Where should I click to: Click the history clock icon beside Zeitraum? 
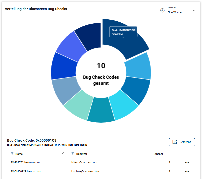coord(162,10)
